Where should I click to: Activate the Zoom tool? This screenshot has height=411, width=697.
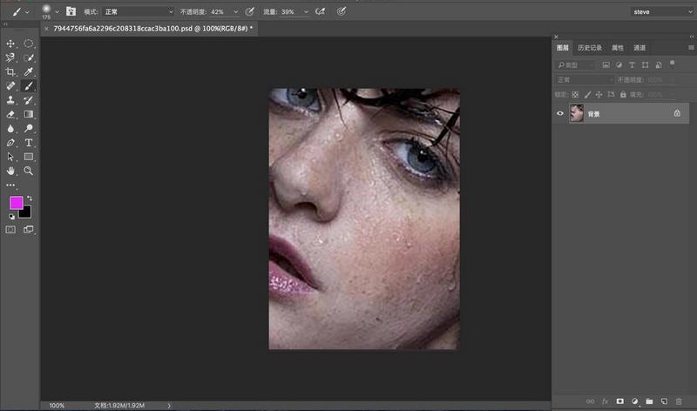[29, 171]
